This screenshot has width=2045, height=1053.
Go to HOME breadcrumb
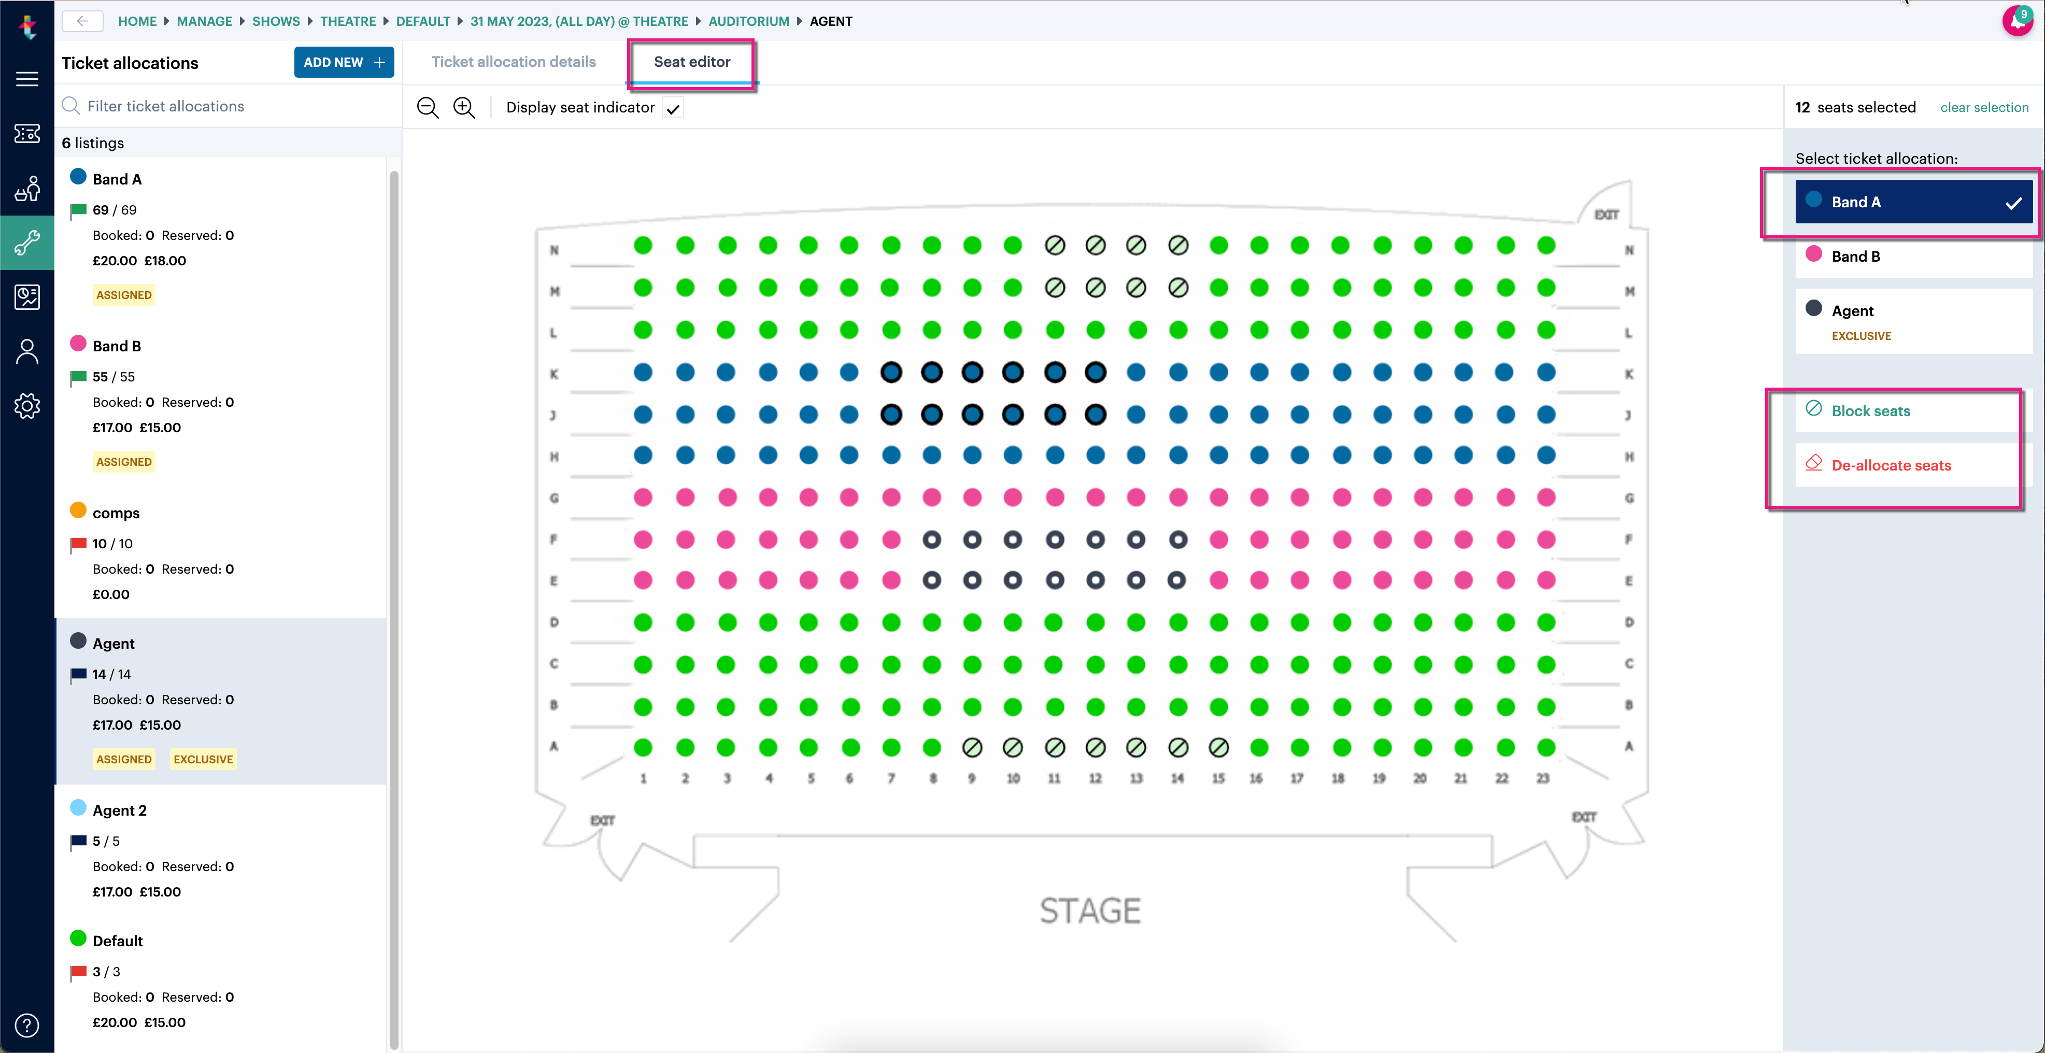coord(137,21)
